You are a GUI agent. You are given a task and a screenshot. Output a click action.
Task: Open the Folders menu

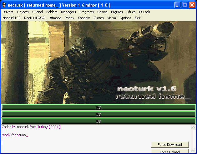(52, 12)
